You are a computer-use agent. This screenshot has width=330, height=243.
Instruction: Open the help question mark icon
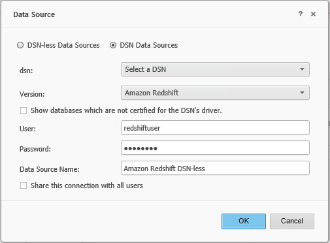coord(301,14)
